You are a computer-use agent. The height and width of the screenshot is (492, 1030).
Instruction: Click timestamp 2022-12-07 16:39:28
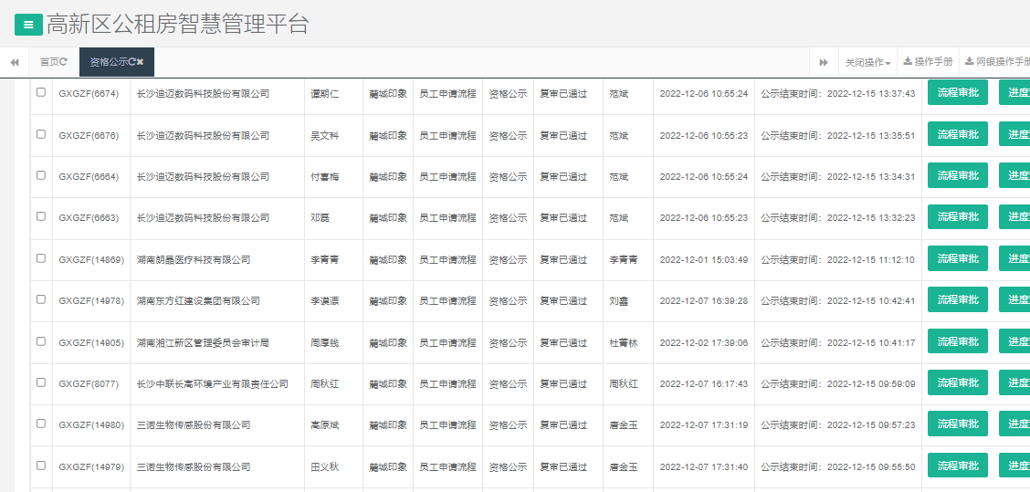tap(703, 301)
